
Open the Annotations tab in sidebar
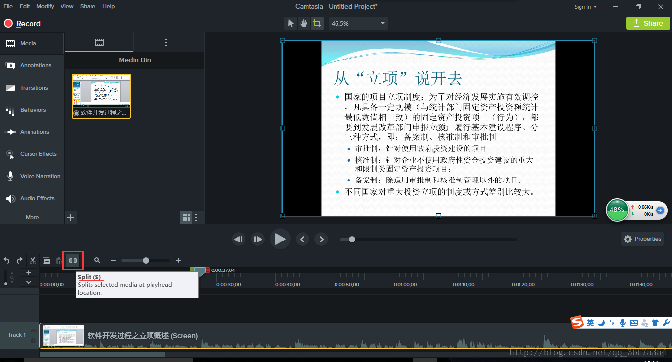tap(32, 65)
